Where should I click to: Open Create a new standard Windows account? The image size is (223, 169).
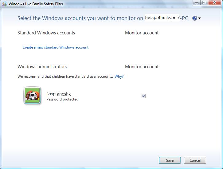56,47
